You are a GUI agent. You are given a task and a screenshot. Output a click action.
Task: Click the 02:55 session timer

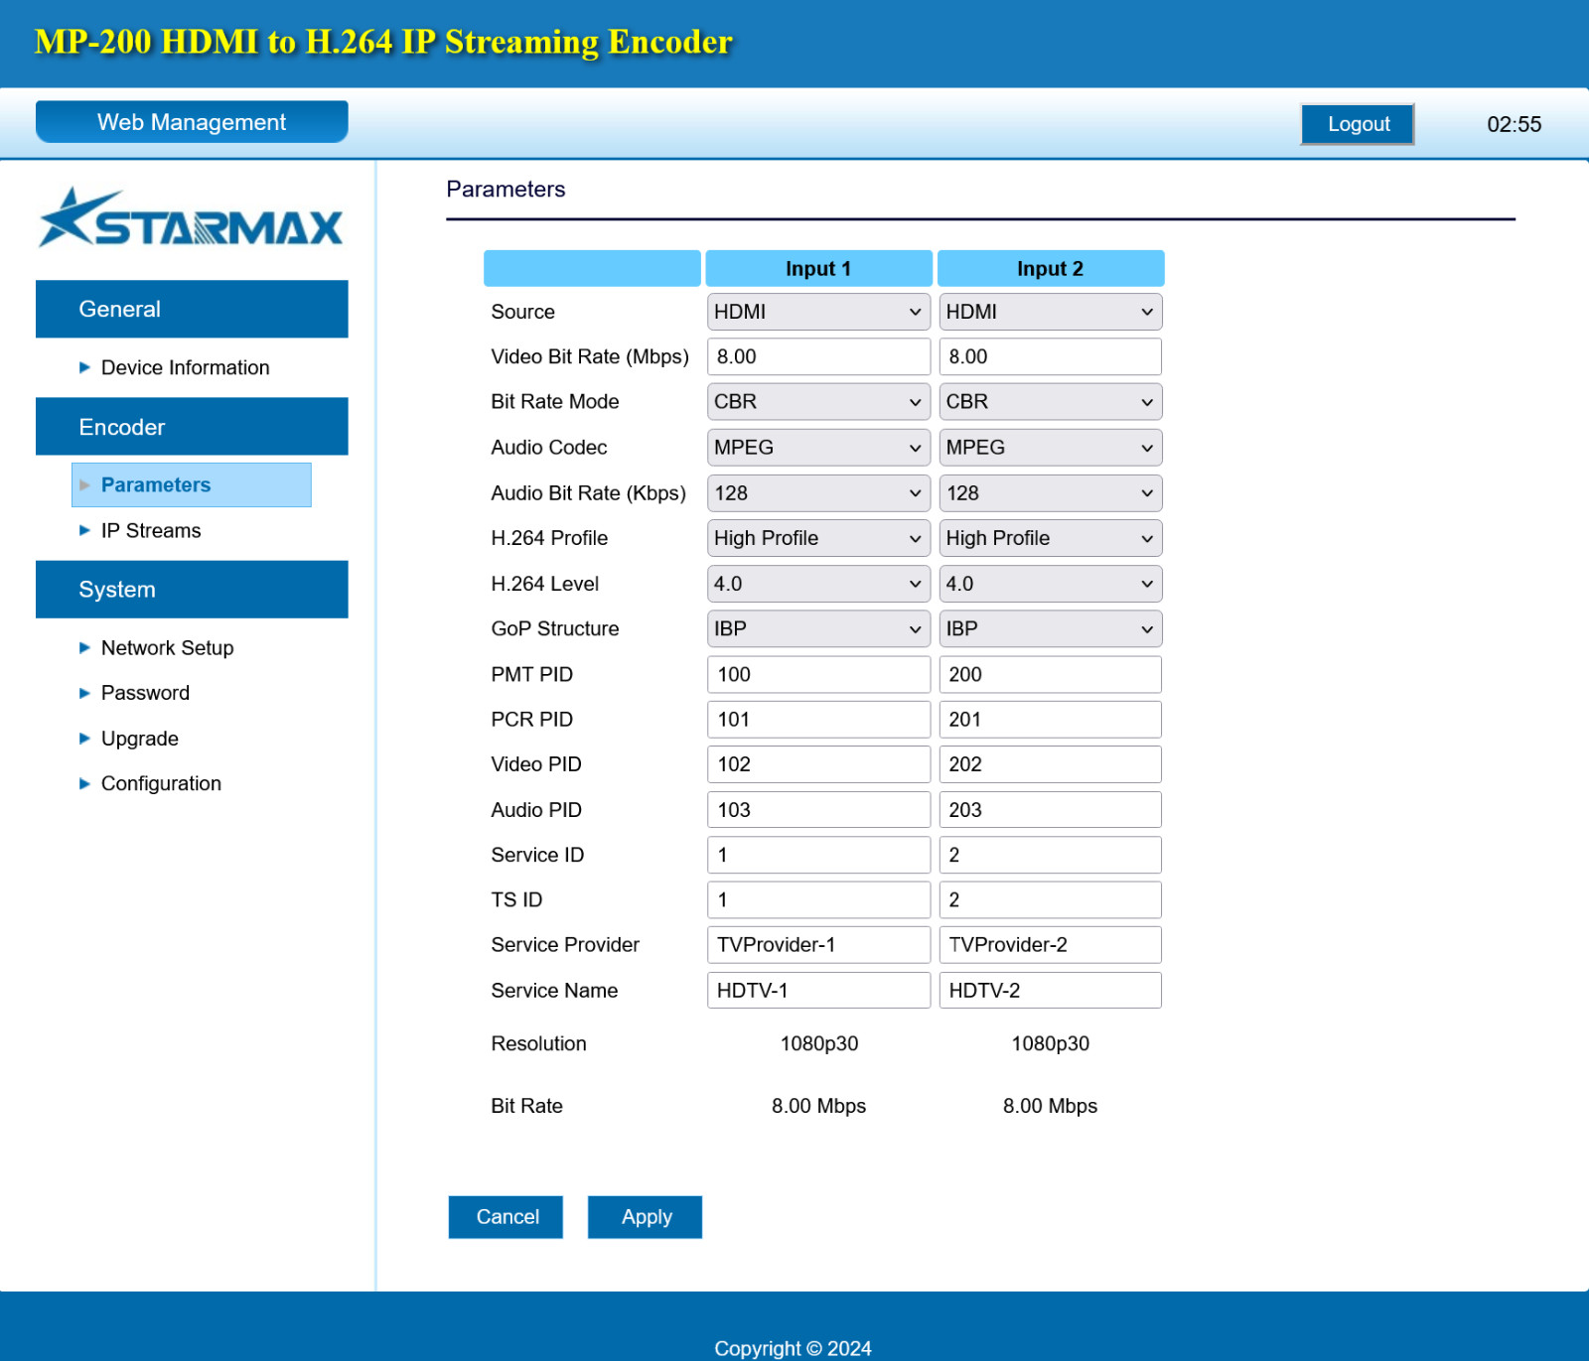point(1514,124)
